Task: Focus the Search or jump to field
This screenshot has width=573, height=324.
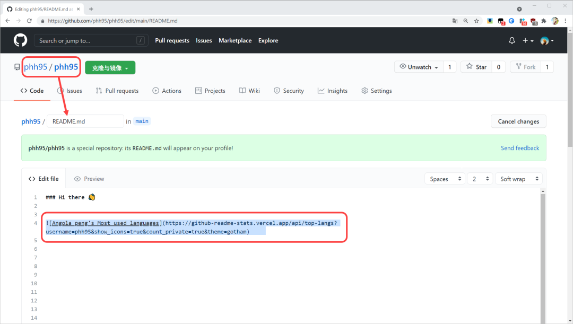Action: coord(91,40)
